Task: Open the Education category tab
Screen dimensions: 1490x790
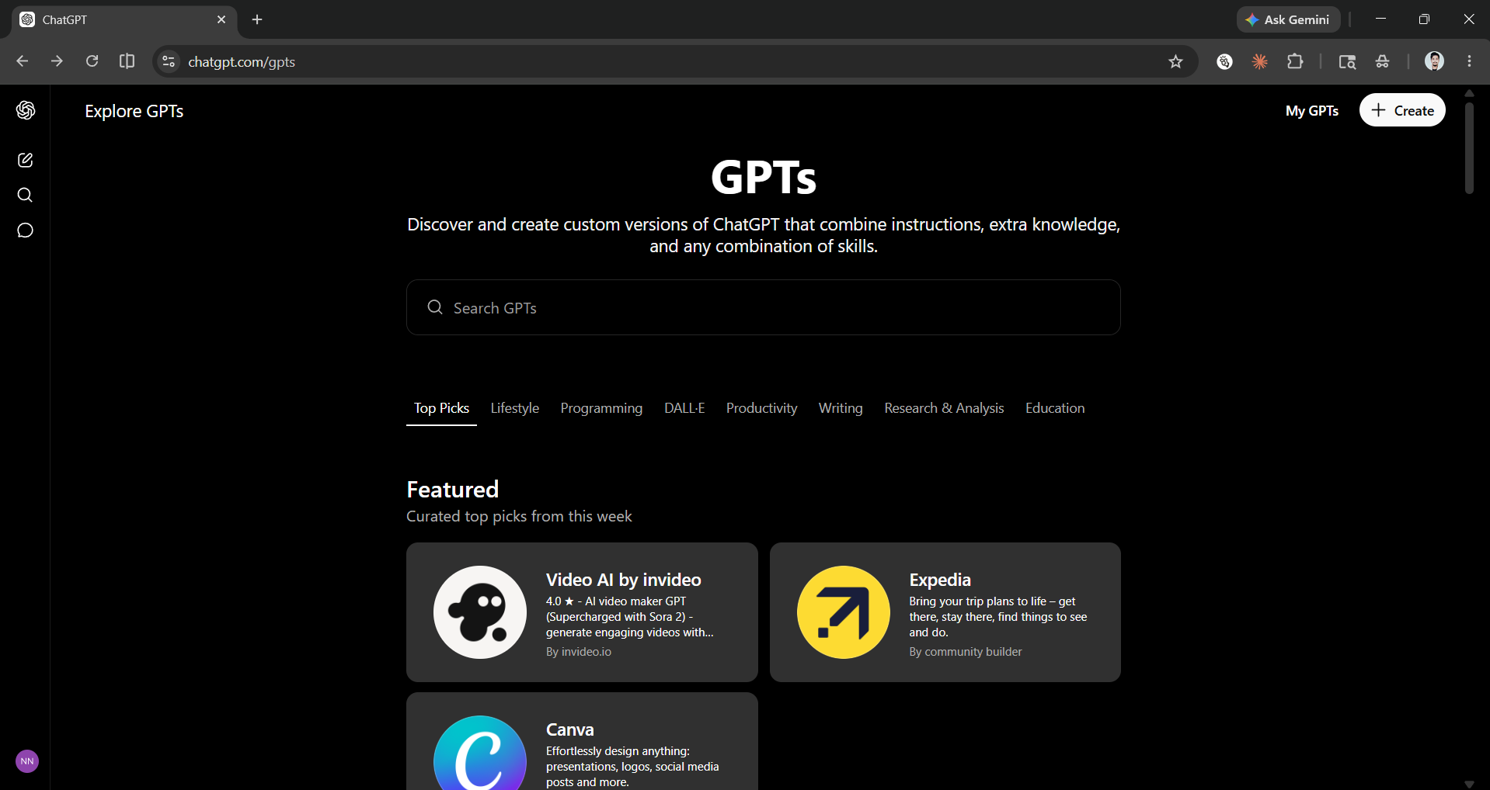Action: 1055,408
